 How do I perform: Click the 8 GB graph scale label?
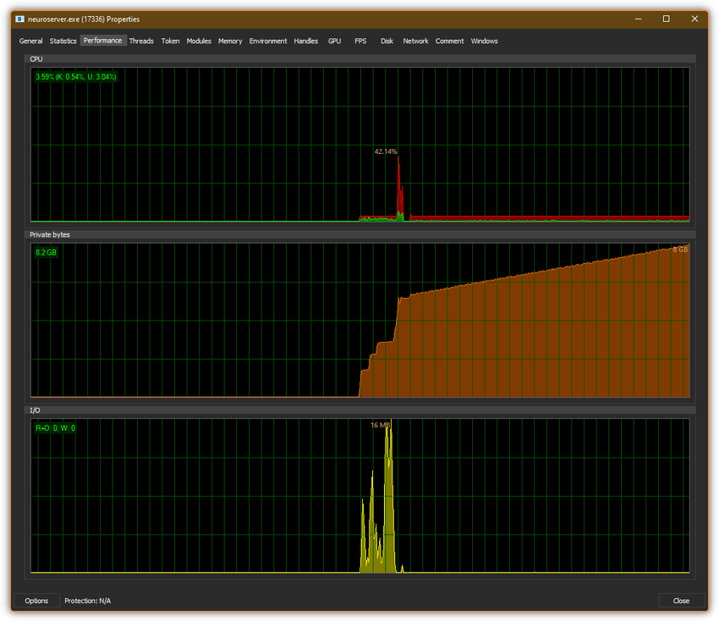point(680,250)
